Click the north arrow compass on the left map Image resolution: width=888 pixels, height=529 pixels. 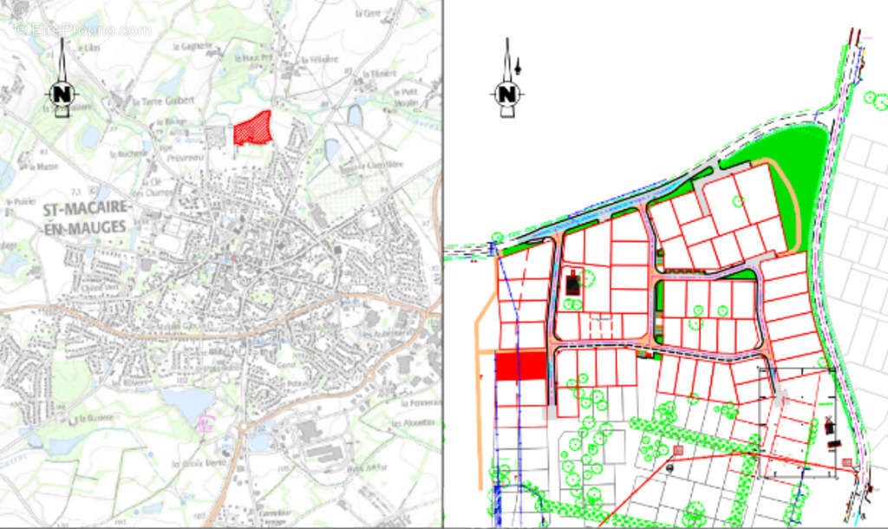click(62, 93)
